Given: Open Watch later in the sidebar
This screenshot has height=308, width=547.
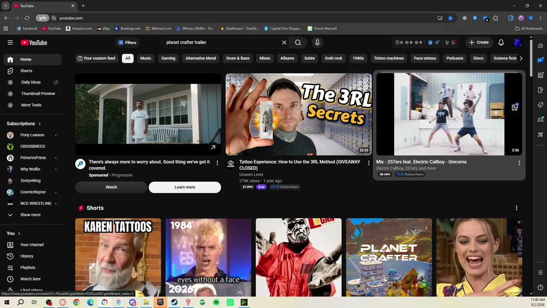Looking at the screenshot, I should 32,279.
